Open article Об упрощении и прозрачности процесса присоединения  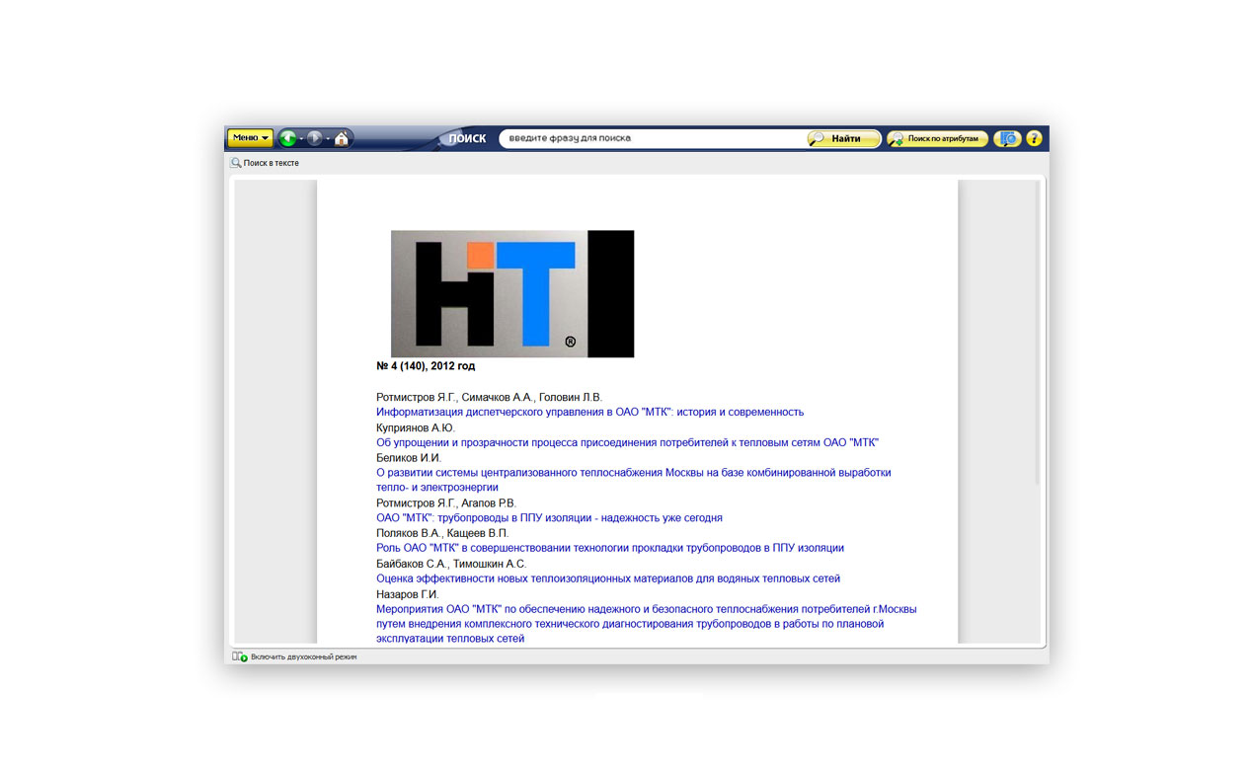[x=627, y=442]
